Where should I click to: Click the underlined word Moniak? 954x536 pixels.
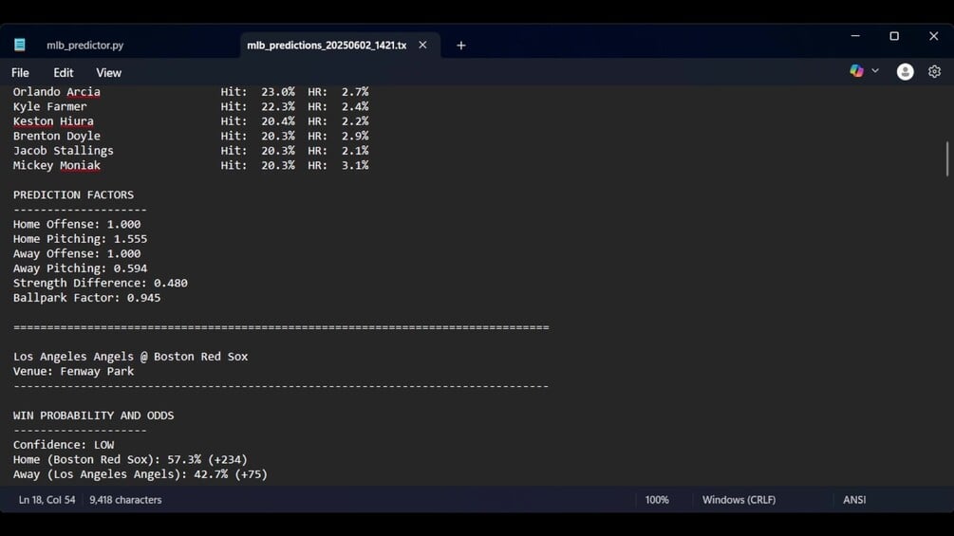coord(80,165)
